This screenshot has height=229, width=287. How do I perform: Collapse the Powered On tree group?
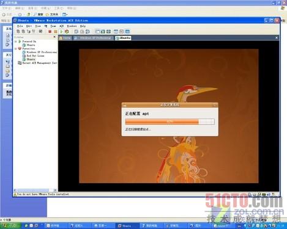pyautogui.click(x=16, y=42)
